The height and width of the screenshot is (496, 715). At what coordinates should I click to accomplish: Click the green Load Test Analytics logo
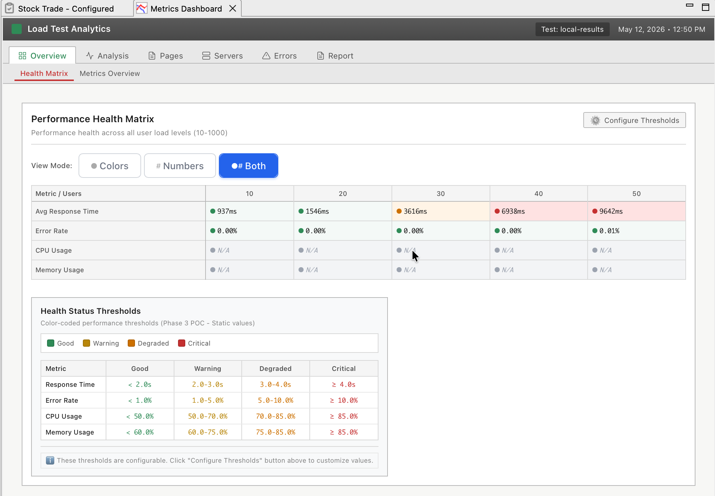17,29
